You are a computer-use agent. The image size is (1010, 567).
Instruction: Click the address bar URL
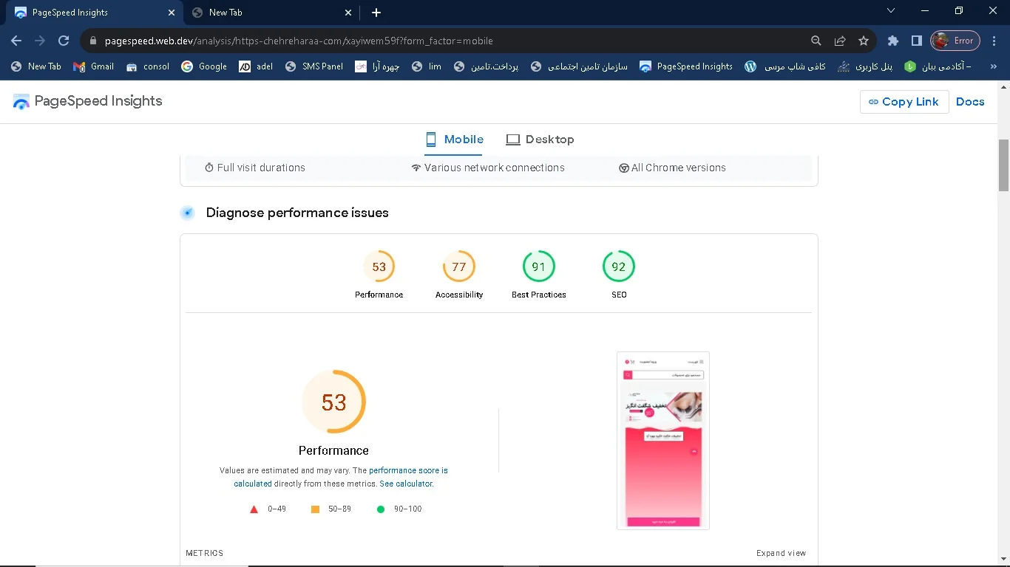tap(299, 41)
